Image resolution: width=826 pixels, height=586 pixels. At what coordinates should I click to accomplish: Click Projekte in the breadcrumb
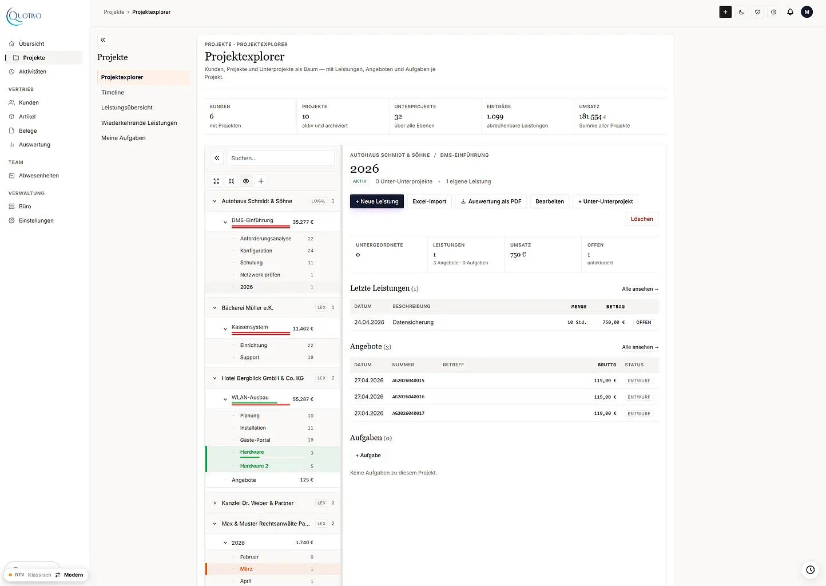(114, 12)
